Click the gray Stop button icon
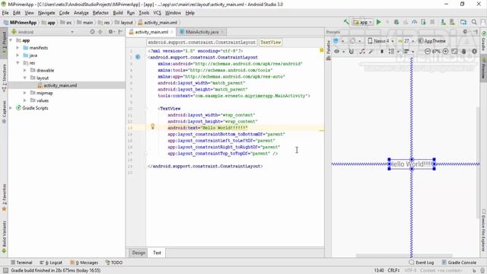The width and height of the screenshot is (487, 274). (x=432, y=22)
